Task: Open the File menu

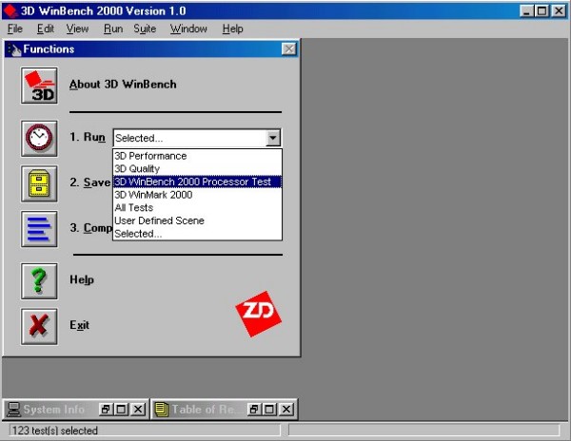Action: [15, 29]
